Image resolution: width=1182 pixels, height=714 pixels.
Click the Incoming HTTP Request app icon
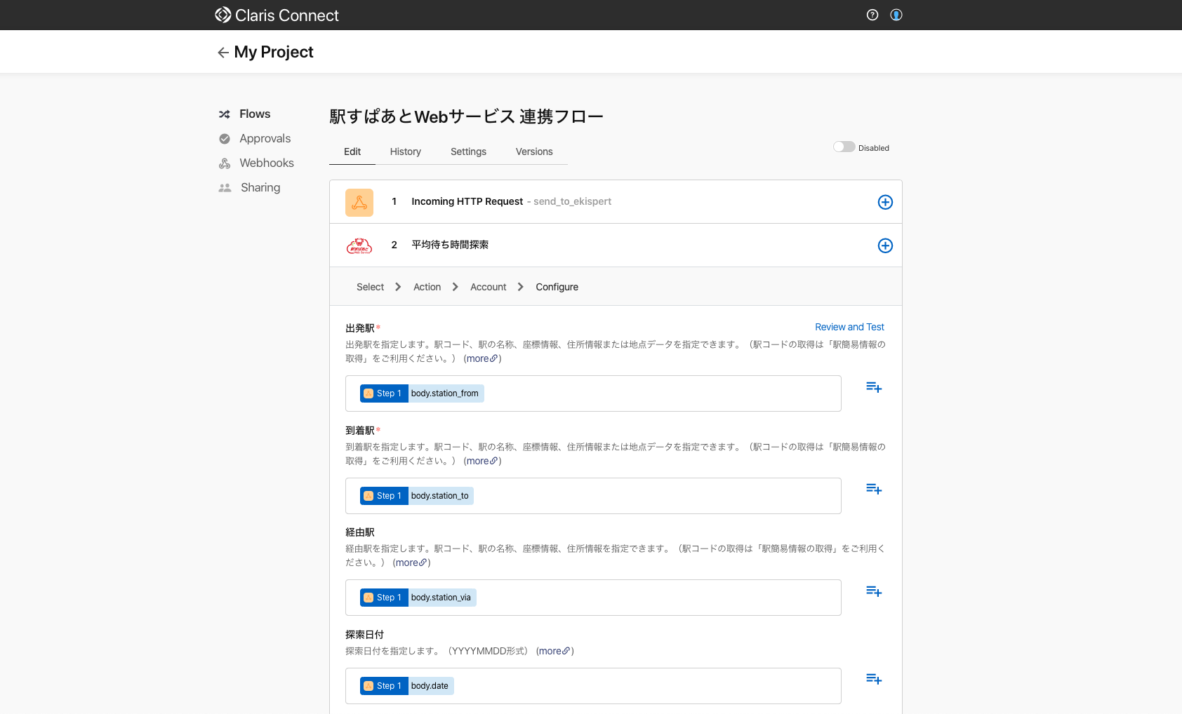[359, 202]
